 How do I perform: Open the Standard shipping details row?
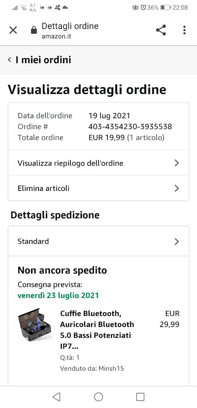coord(98,241)
